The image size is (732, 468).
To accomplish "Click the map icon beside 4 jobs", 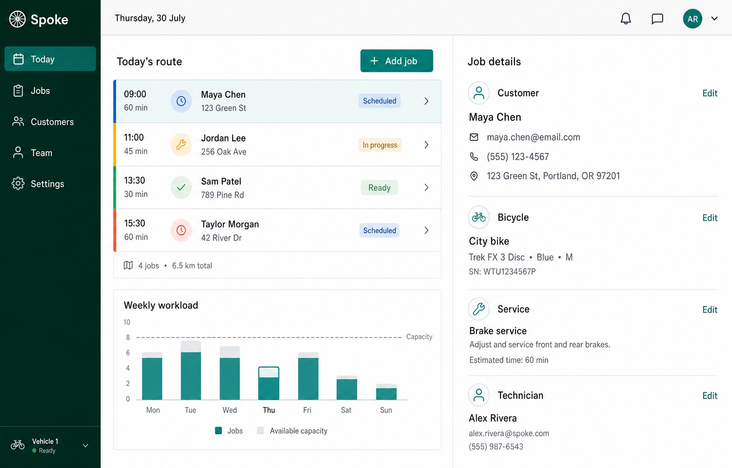I will (128, 265).
